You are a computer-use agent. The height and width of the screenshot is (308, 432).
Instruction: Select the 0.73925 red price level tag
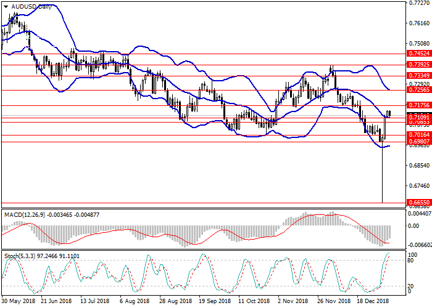(x=418, y=64)
